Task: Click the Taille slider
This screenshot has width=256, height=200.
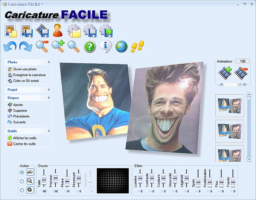Action: (44, 178)
